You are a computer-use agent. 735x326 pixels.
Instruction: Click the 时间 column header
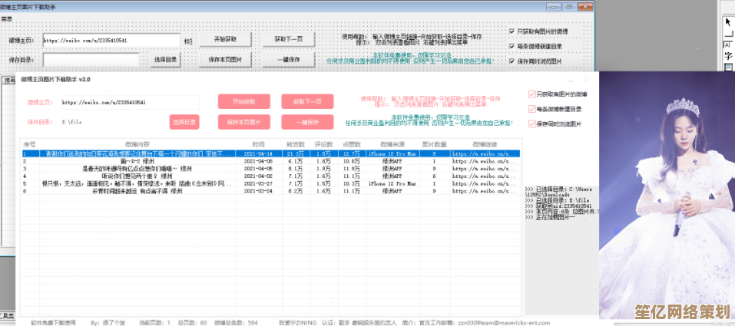coord(258,143)
